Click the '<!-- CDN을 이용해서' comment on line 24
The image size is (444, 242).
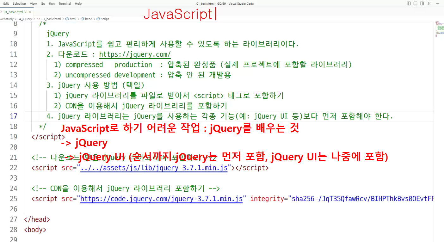pos(126,189)
